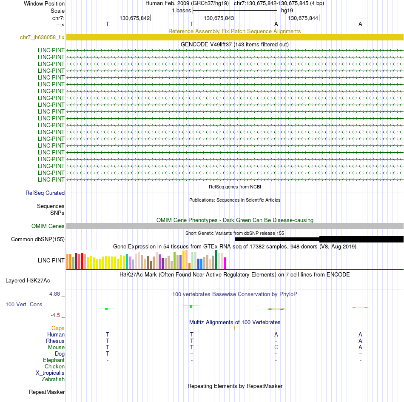Click the orange Gaps label
The height and width of the screenshot is (402, 404).
58,328
